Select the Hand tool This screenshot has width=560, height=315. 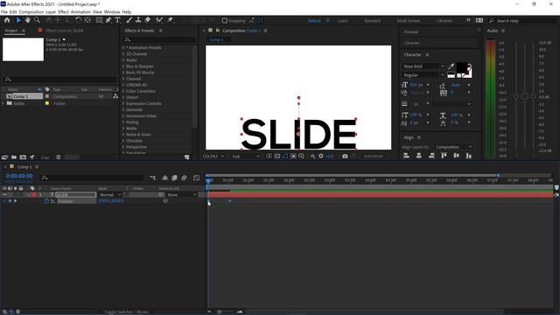click(x=27, y=20)
